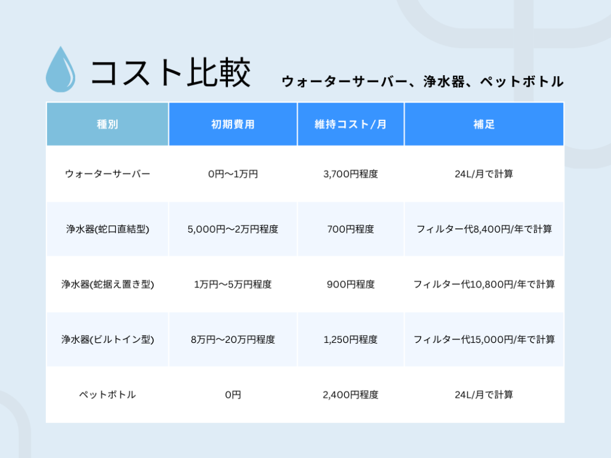Select the 浄水器(蛇据え置き型) row label
The image size is (611, 458).
(107, 284)
